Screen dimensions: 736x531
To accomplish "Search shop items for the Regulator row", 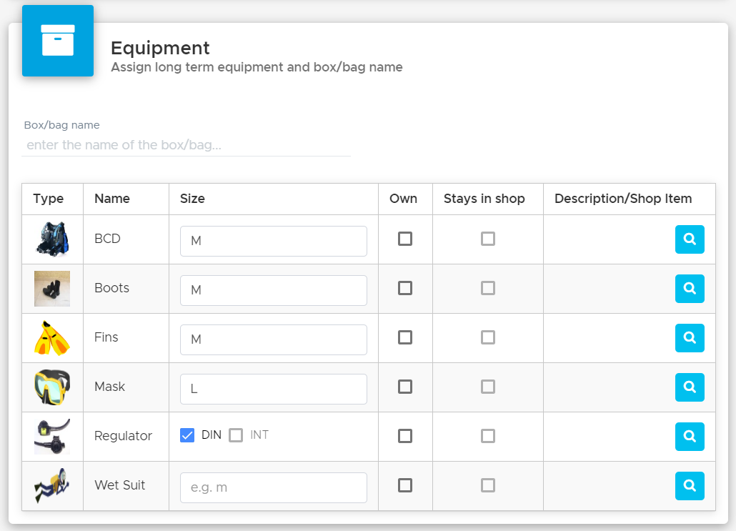I will click(x=690, y=436).
